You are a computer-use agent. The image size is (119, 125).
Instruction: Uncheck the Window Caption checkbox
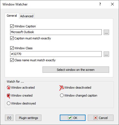[x=12, y=26]
